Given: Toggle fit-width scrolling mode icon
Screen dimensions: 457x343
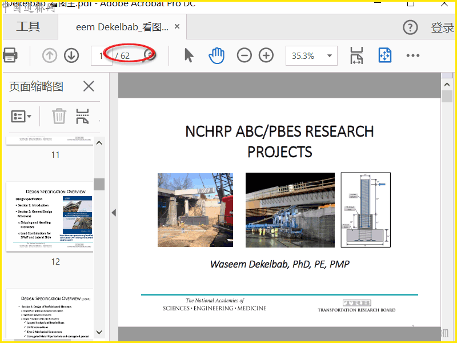Looking at the screenshot, I should click(x=356, y=55).
